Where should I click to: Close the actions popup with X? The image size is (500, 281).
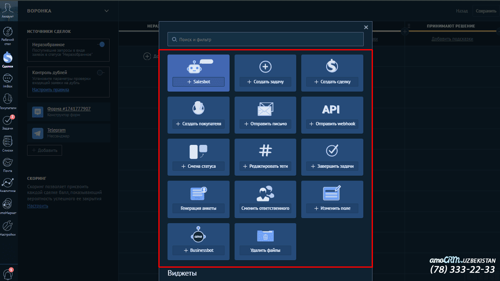click(x=366, y=27)
